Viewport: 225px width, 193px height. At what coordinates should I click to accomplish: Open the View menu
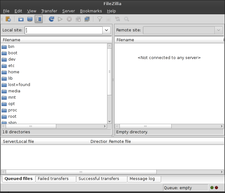32,11
